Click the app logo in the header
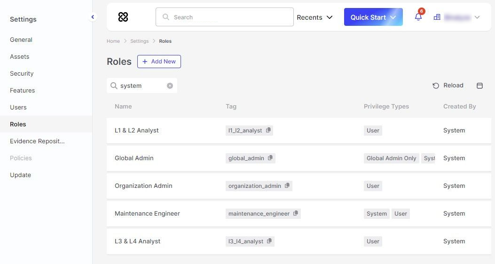Image resolution: width=495 pixels, height=264 pixels. [x=123, y=17]
